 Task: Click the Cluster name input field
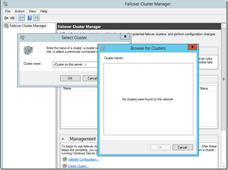tap(74, 64)
